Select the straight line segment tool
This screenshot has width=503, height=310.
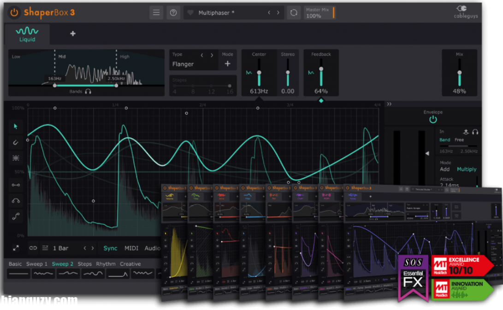coord(16,185)
